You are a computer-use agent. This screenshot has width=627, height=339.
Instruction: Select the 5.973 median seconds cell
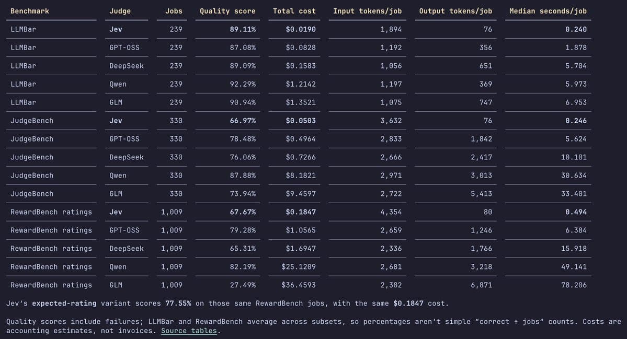tap(576, 84)
